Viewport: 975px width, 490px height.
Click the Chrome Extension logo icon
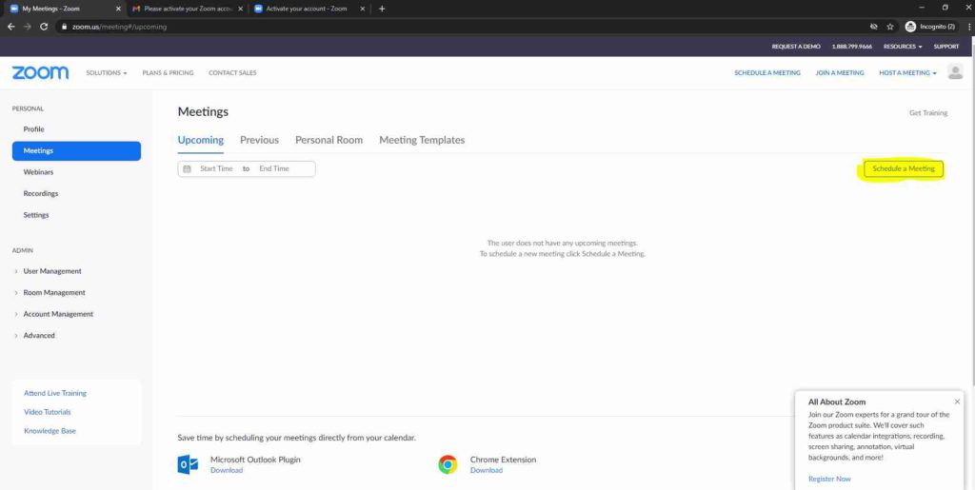click(448, 464)
